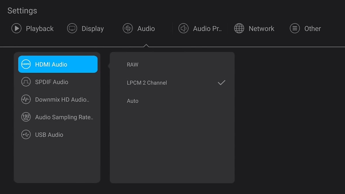
Task: Click the SPDIF square-wave icon
Action: pyautogui.click(x=26, y=82)
